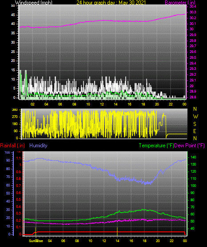
Task: Click the "60" humidity scale value
Action: 8,185
